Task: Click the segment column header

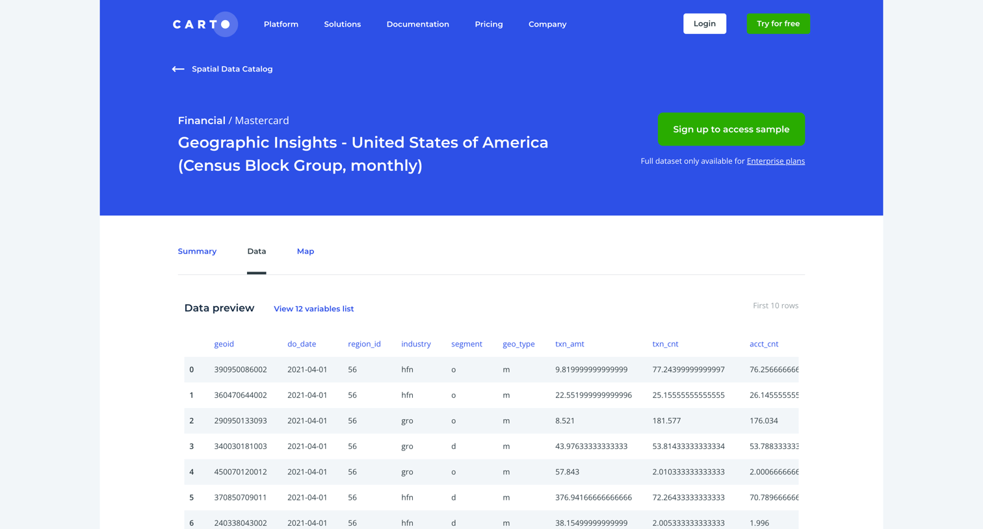Action: click(x=467, y=344)
